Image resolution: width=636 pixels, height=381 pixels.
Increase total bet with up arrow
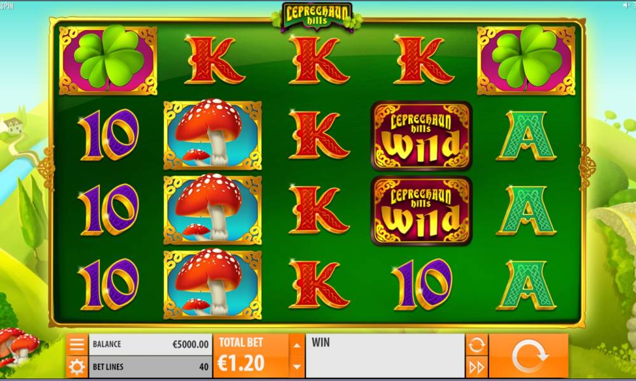click(297, 345)
